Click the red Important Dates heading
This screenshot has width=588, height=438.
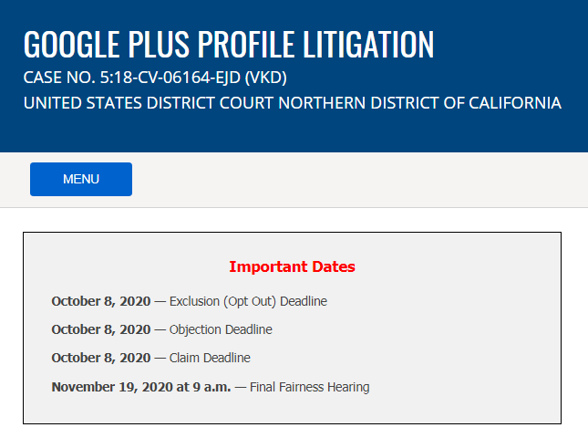[x=292, y=267]
